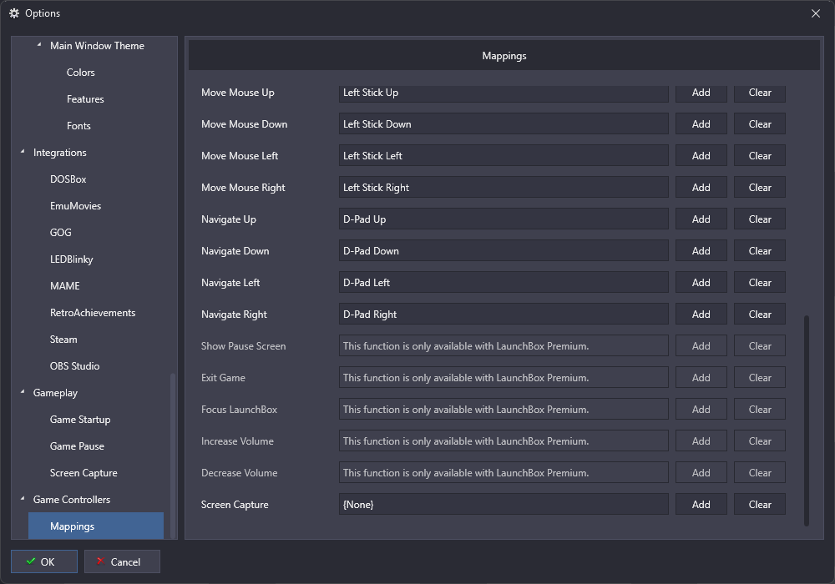The height and width of the screenshot is (584, 835).
Task: Collapse the Gameplay tree node
Action: (x=23, y=392)
